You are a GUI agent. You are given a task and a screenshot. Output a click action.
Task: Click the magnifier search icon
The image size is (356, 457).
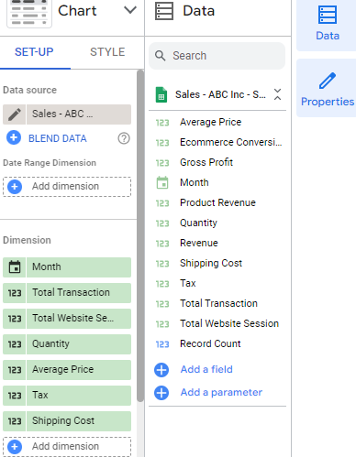(161, 56)
